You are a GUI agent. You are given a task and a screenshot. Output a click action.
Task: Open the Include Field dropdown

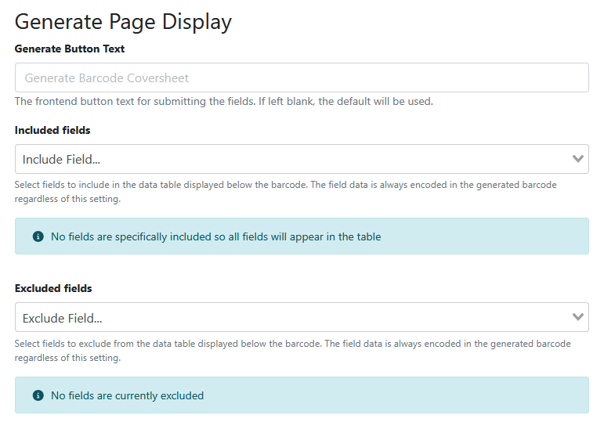click(302, 159)
